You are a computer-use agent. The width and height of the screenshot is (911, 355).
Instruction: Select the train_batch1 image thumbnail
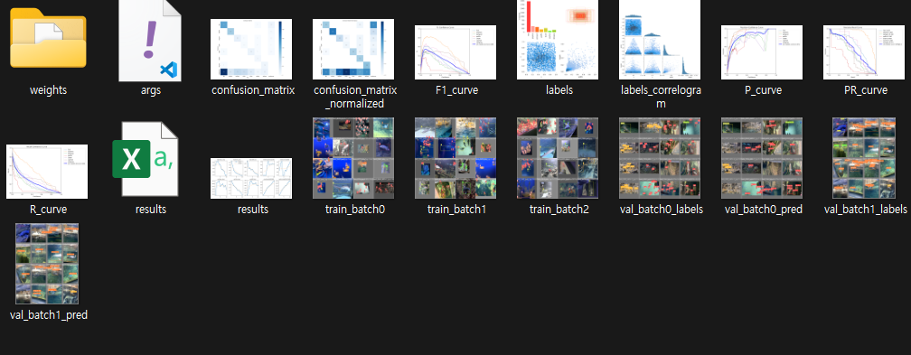click(x=455, y=158)
